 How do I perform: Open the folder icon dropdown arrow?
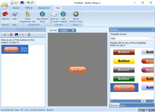pyautogui.click(x=19, y=3)
